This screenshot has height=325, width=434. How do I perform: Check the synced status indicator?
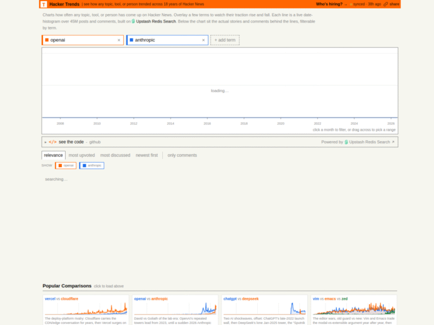(x=366, y=4)
